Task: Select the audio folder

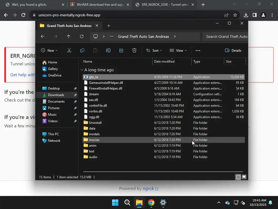Action: tap(164, 157)
